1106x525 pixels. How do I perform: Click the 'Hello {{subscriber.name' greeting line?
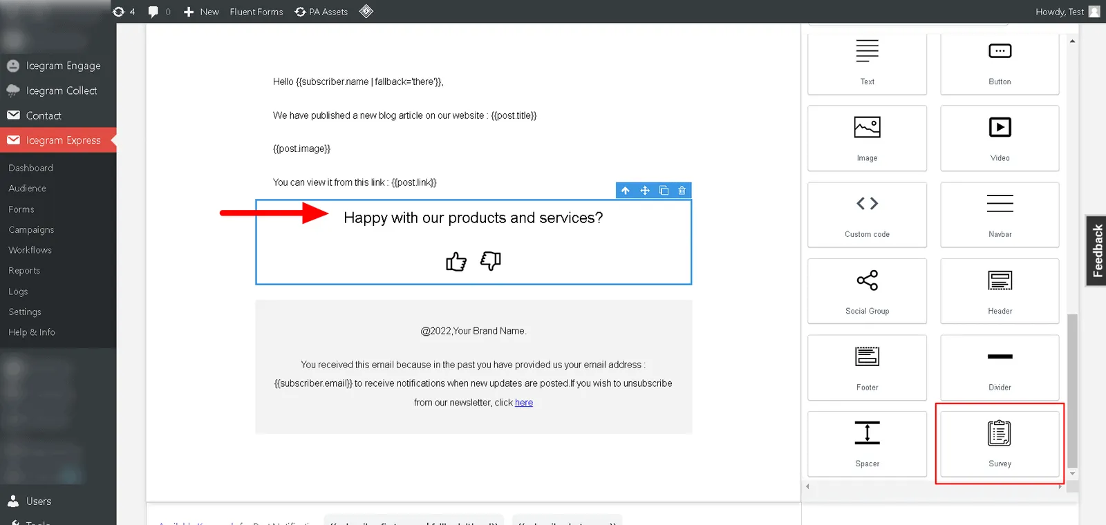pyautogui.click(x=358, y=82)
